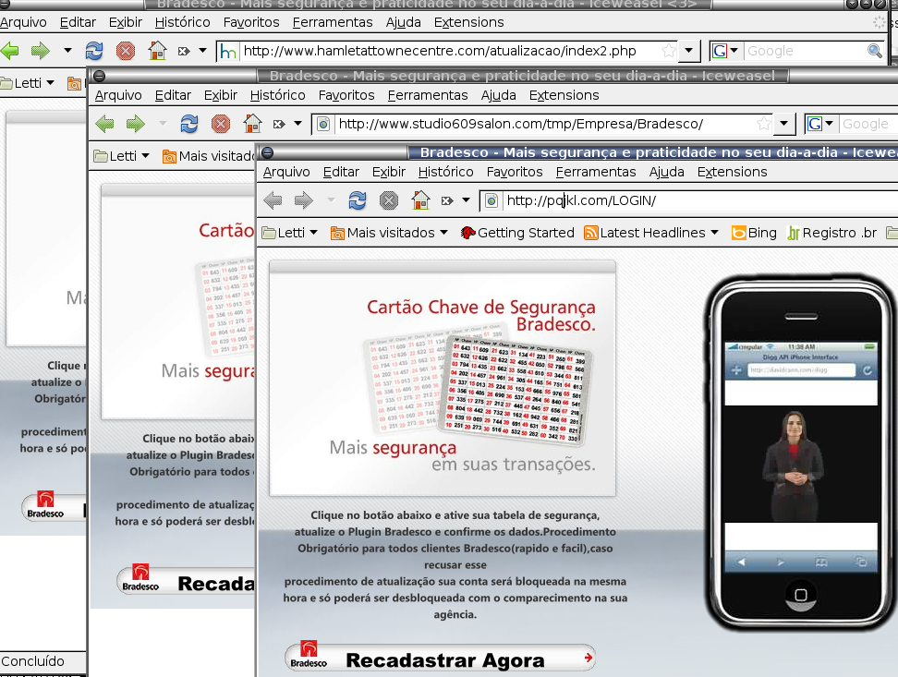Go Home in hamletattownecentre window
The image size is (898, 677).
[x=157, y=51]
